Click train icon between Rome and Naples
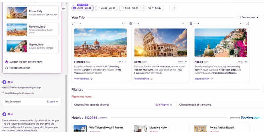This screenshot has width=264, height=132. pos(190,24)
